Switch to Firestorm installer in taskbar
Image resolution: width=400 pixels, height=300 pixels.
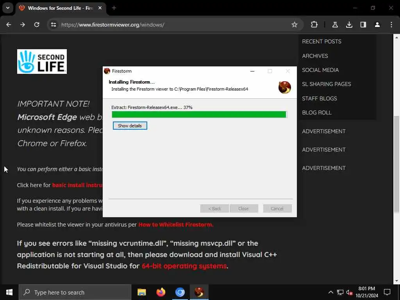199,292
